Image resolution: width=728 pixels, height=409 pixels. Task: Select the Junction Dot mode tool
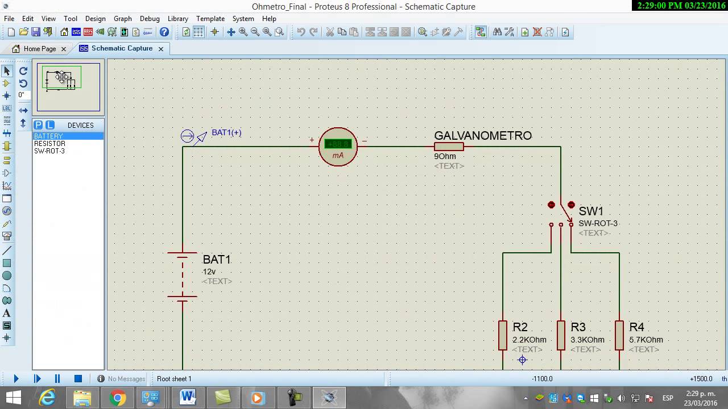pyautogui.click(x=7, y=95)
